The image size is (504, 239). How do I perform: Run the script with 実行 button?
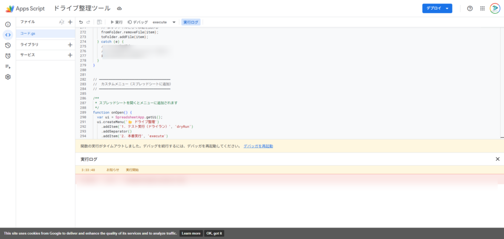[x=117, y=22]
